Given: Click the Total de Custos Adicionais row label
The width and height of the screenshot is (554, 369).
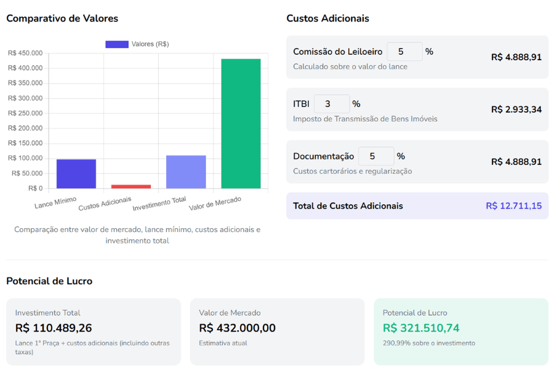Looking at the screenshot, I should tap(348, 206).
